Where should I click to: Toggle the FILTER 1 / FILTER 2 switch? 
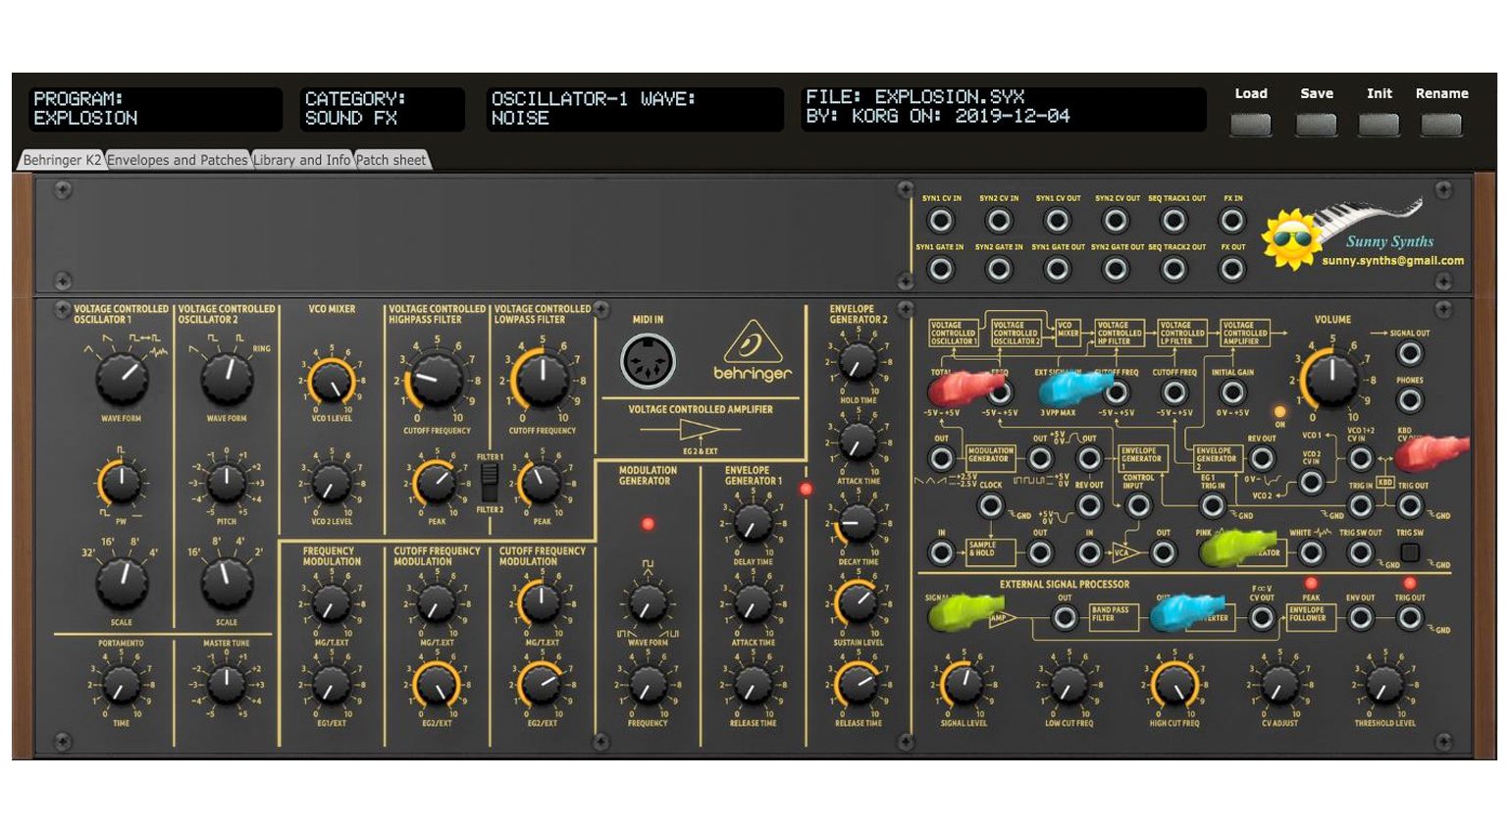(490, 482)
